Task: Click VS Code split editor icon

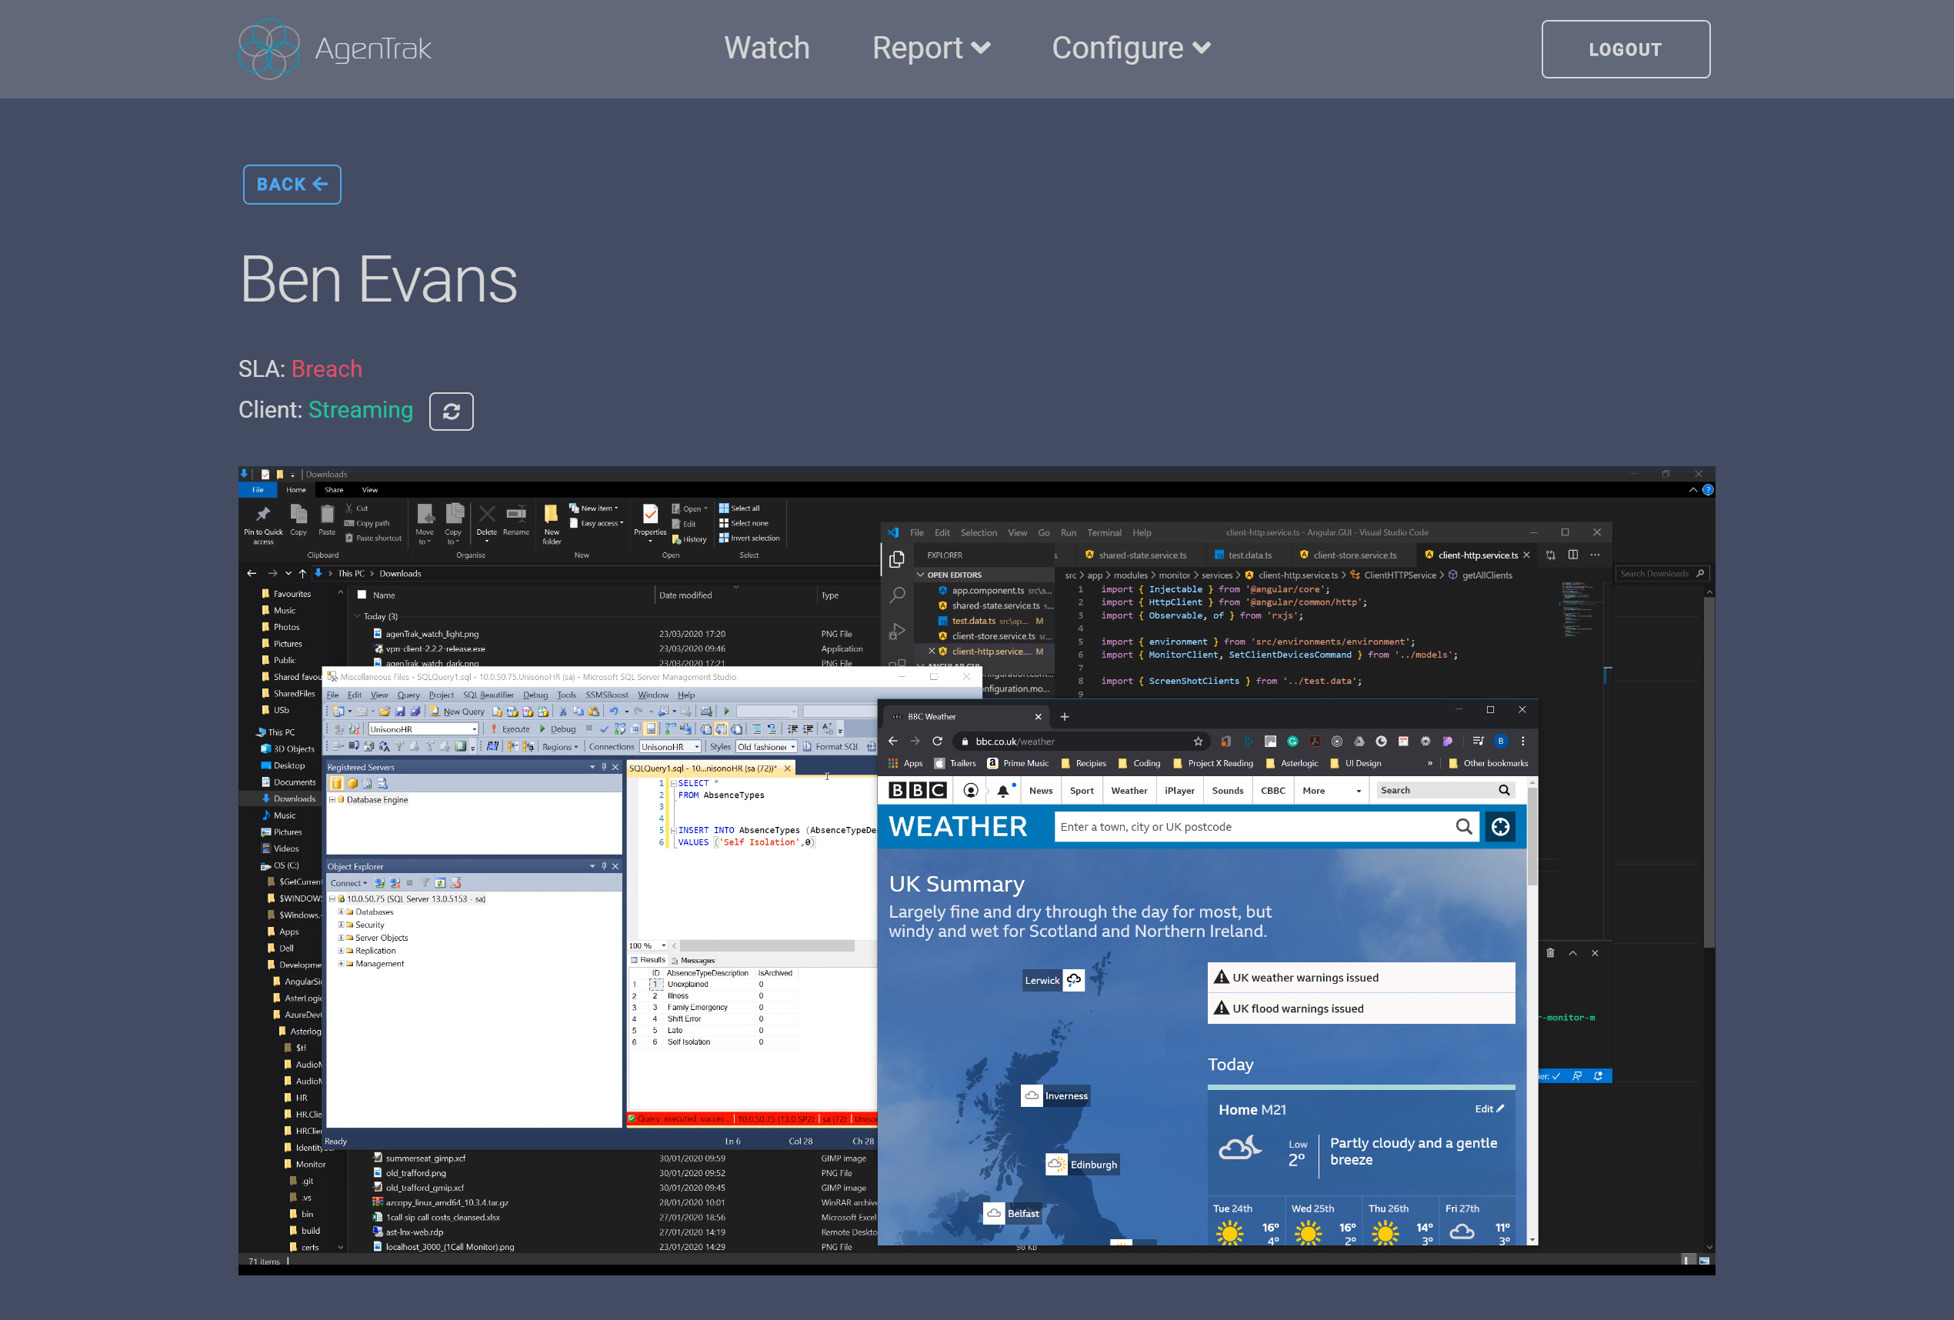Action: click(1572, 555)
